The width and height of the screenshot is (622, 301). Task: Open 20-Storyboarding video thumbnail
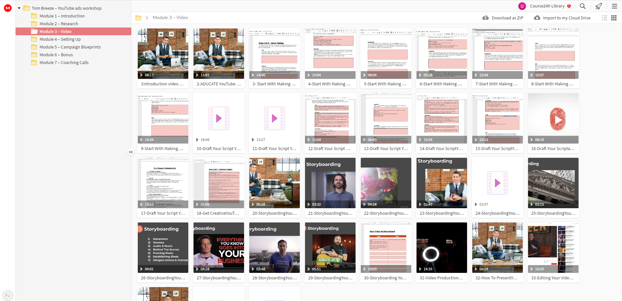[275, 183]
